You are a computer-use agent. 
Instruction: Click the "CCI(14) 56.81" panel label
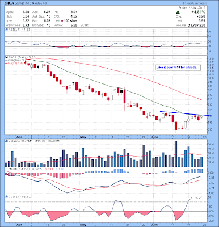(x=19, y=197)
